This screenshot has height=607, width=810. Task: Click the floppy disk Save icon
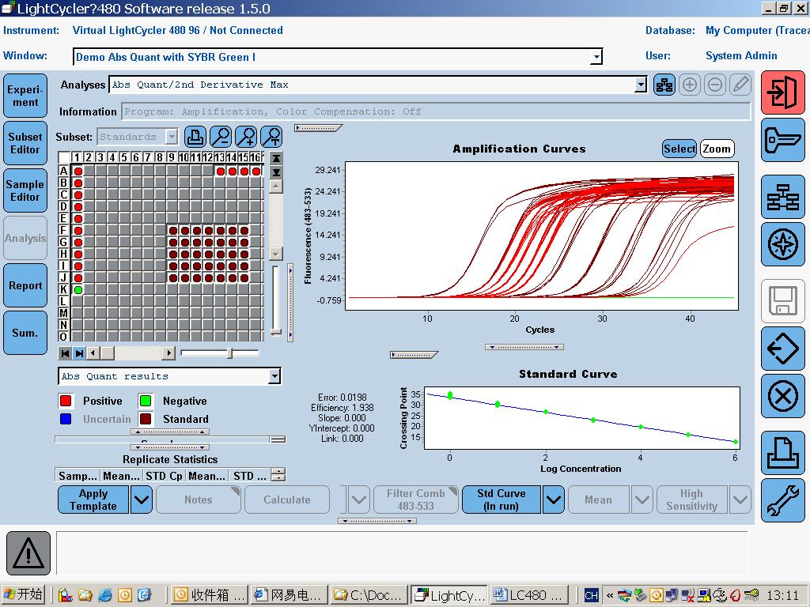coord(782,301)
